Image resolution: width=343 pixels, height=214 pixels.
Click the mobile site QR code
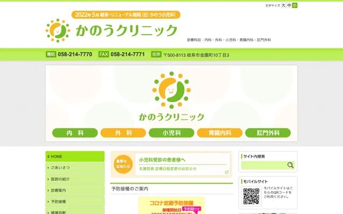(251, 196)
